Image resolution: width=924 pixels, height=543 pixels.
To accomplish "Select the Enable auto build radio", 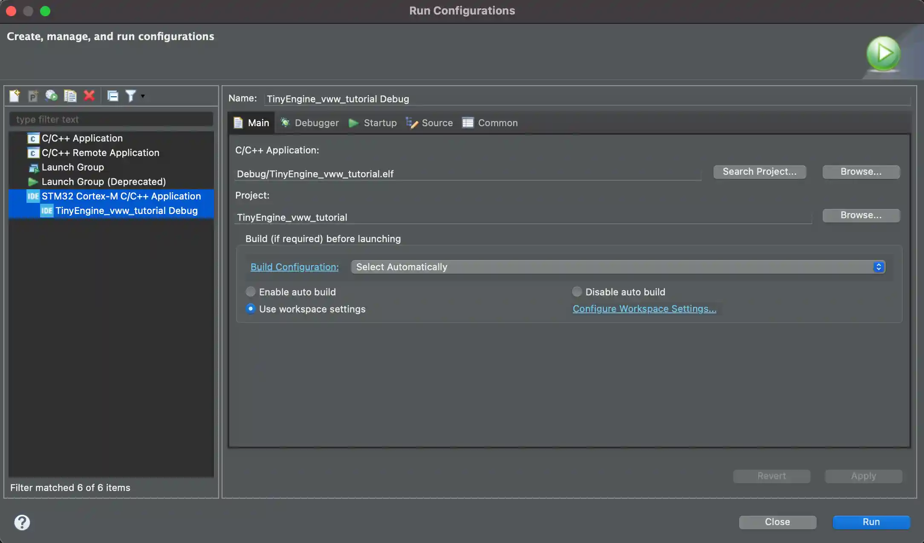I will tap(251, 292).
